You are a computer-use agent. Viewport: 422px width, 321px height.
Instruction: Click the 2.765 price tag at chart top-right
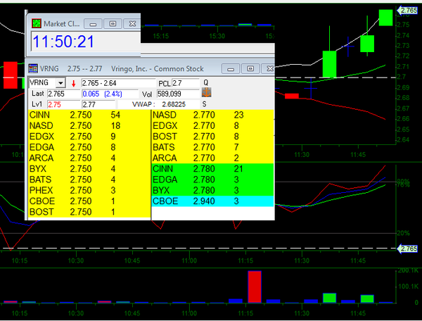[408, 11]
